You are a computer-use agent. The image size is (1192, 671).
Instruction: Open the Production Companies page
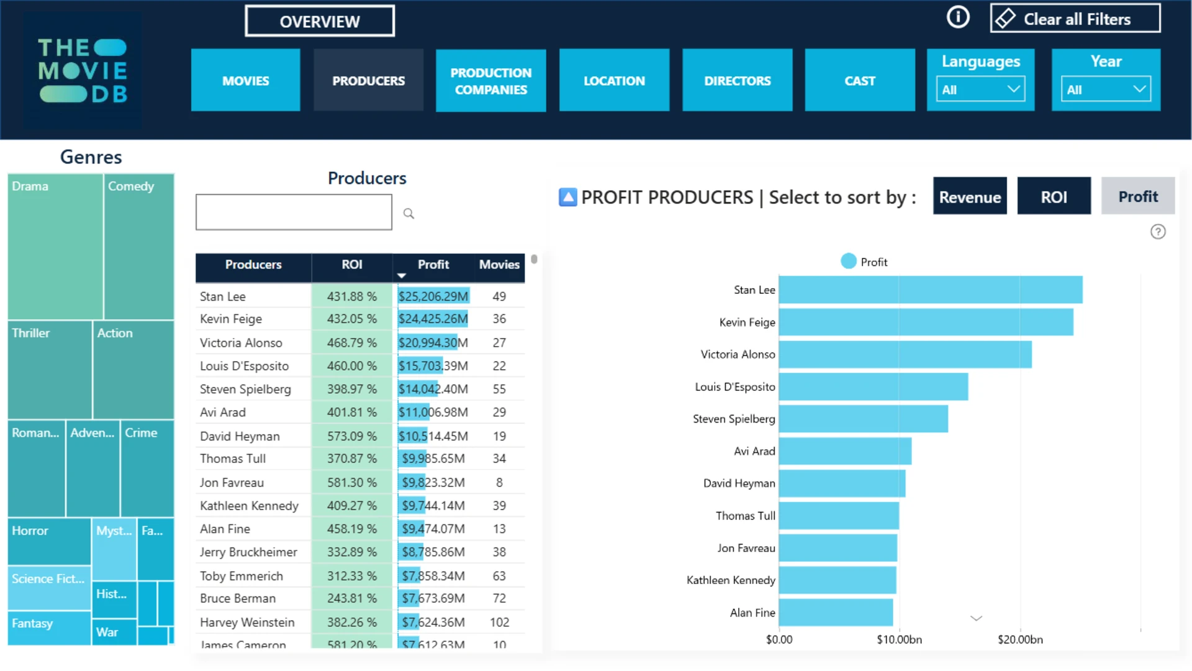point(491,80)
